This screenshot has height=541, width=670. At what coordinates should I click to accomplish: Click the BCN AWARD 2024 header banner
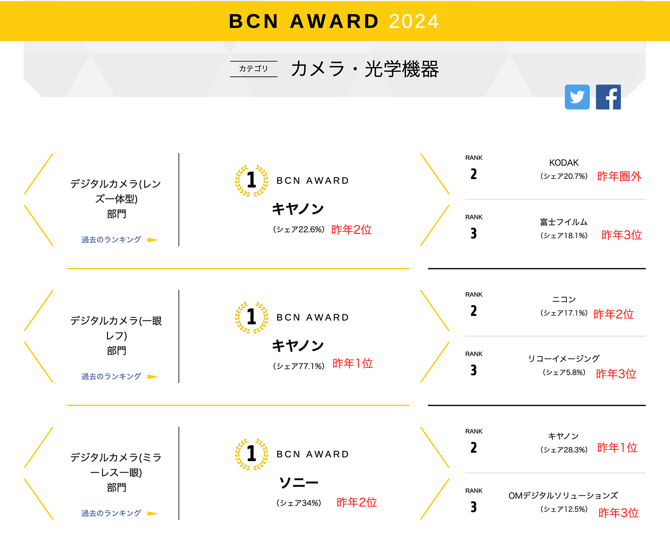(x=335, y=20)
